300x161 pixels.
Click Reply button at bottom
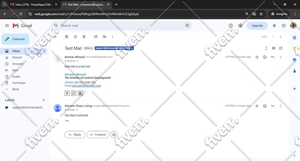click(x=75, y=135)
